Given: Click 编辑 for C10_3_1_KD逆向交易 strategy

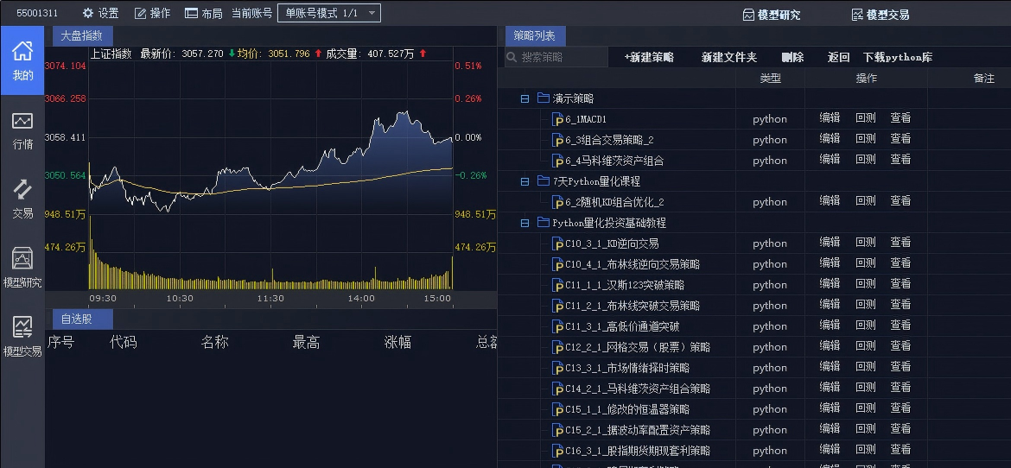Looking at the screenshot, I should pos(830,243).
